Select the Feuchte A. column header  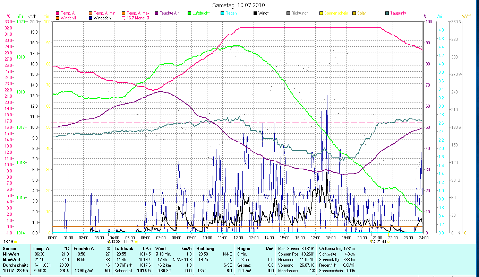[83, 248]
